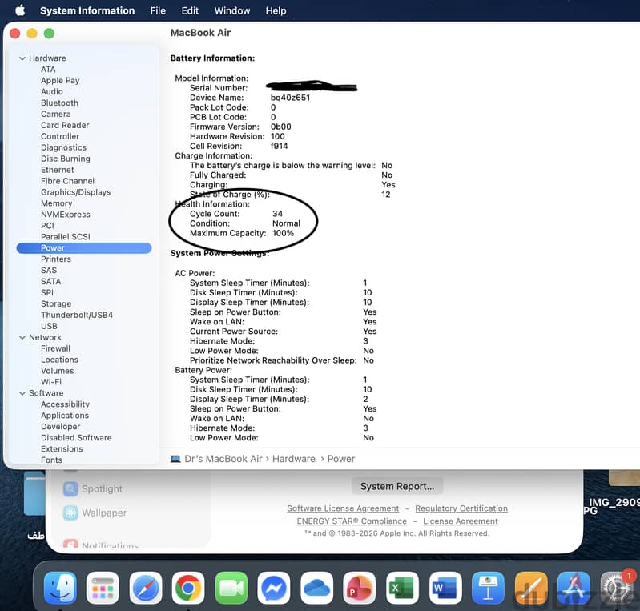Launch Google Chrome from the Dock
Image resolution: width=640 pixels, height=611 pixels.
coord(188,588)
